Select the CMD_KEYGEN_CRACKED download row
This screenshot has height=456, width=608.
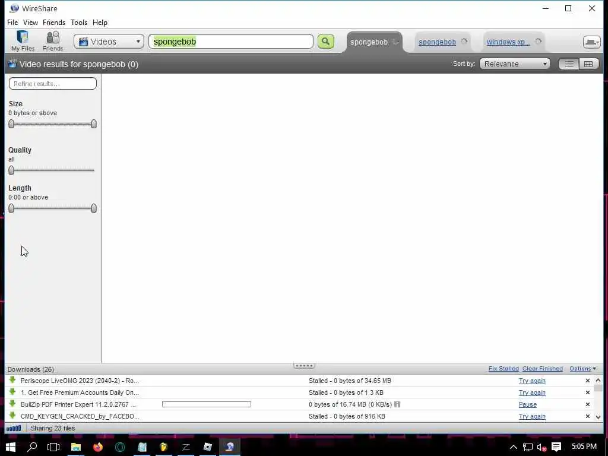tap(299, 416)
